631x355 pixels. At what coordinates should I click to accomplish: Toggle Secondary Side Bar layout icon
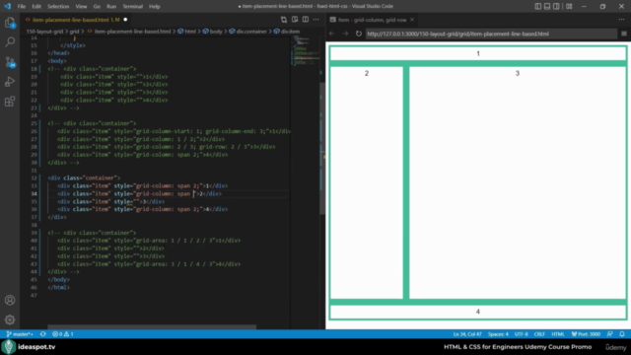(x=556, y=7)
